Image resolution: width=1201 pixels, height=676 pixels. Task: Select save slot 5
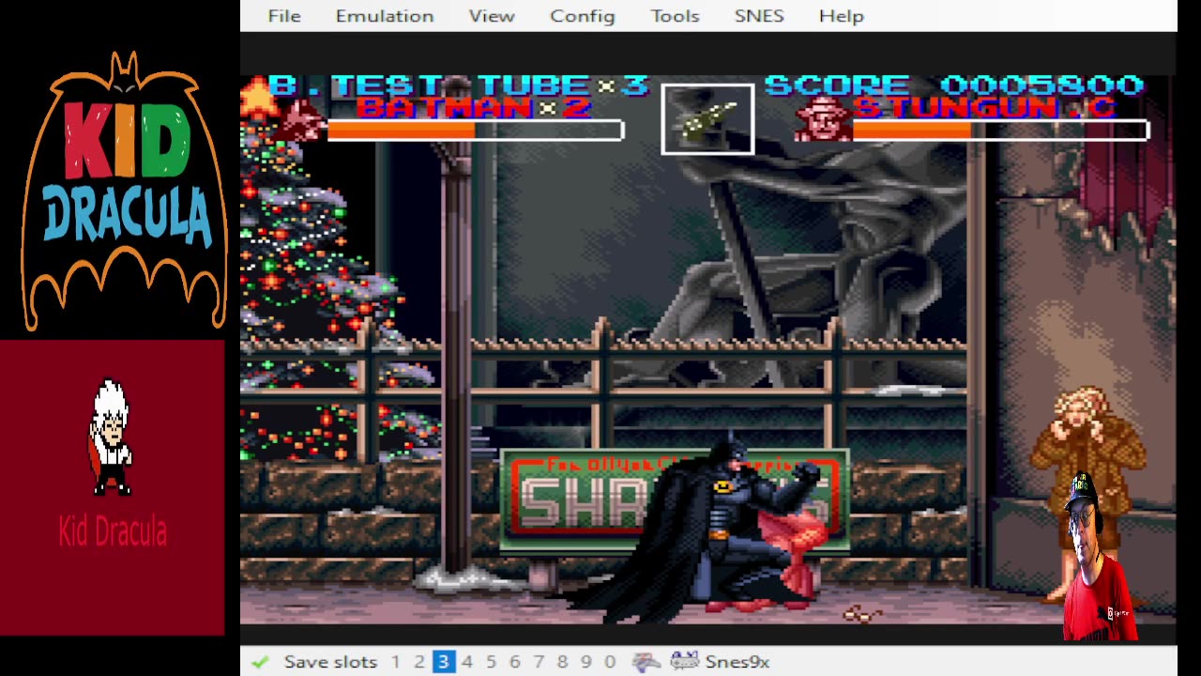(x=491, y=662)
